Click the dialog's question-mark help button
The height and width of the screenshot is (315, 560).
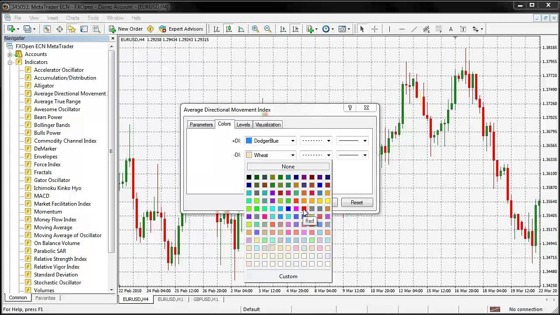click(x=350, y=108)
